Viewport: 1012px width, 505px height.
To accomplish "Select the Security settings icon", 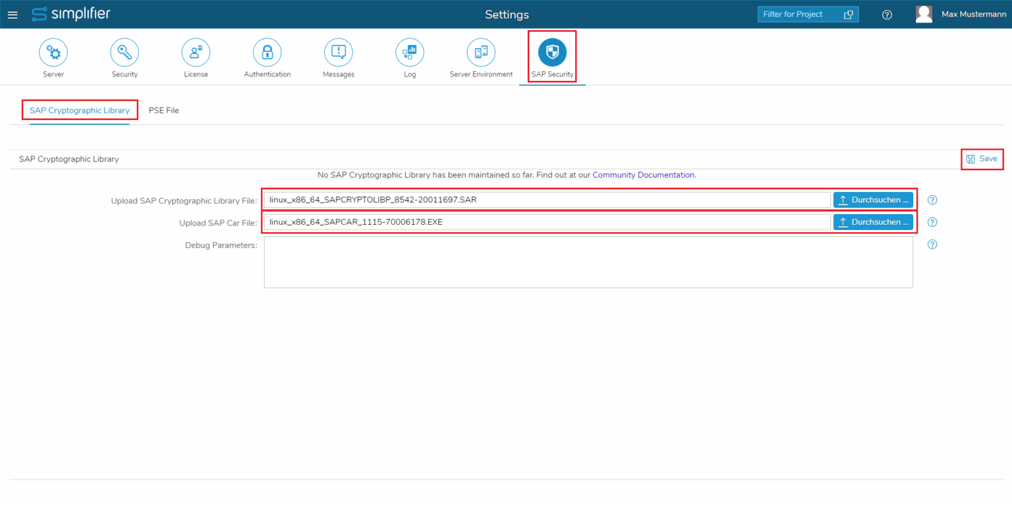I will (125, 57).
